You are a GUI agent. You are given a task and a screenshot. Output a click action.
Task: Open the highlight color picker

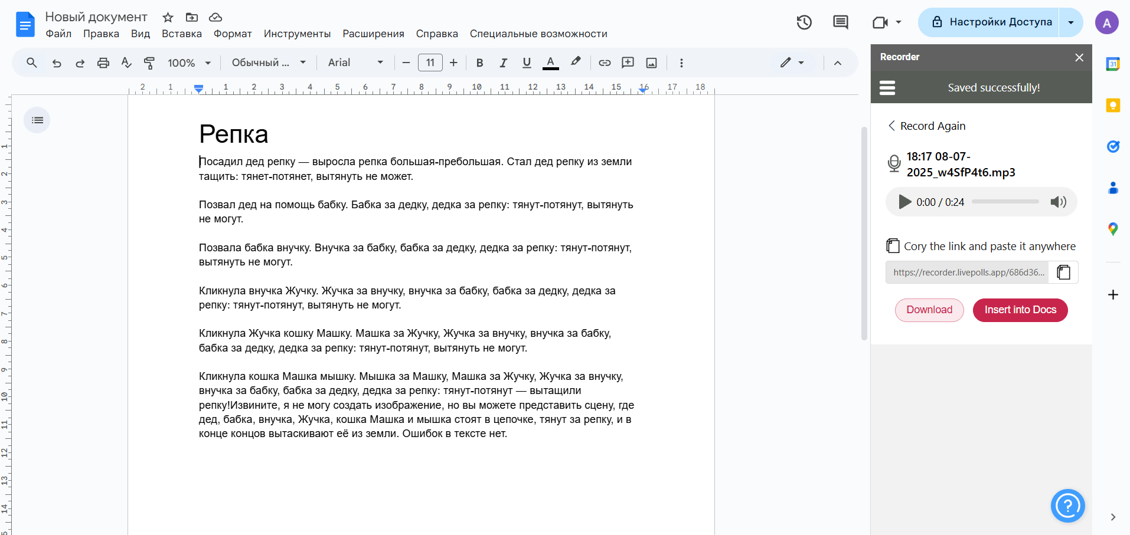pyautogui.click(x=576, y=63)
